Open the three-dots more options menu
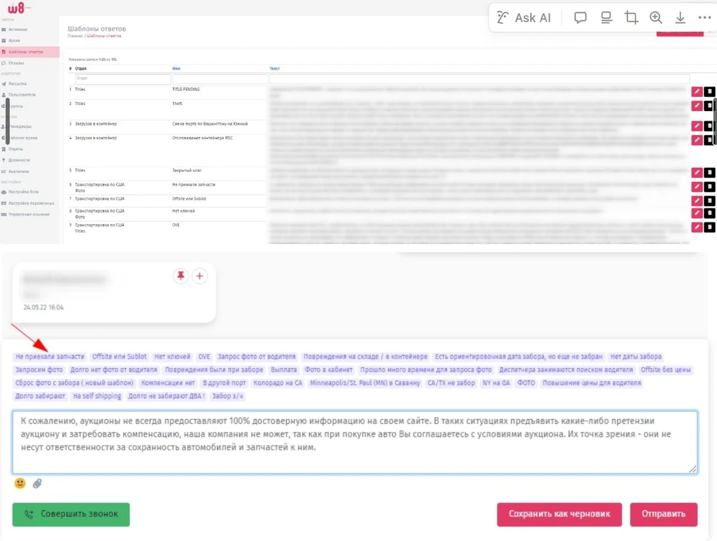This screenshot has width=717, height=541. (703, 18)
